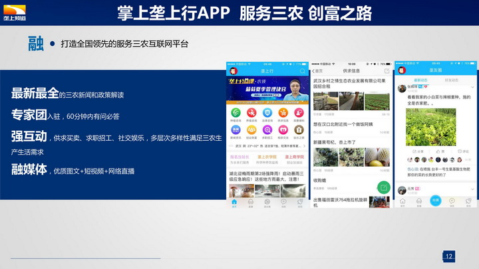Tap the 垄上公益课 banner image

[267, 90]
